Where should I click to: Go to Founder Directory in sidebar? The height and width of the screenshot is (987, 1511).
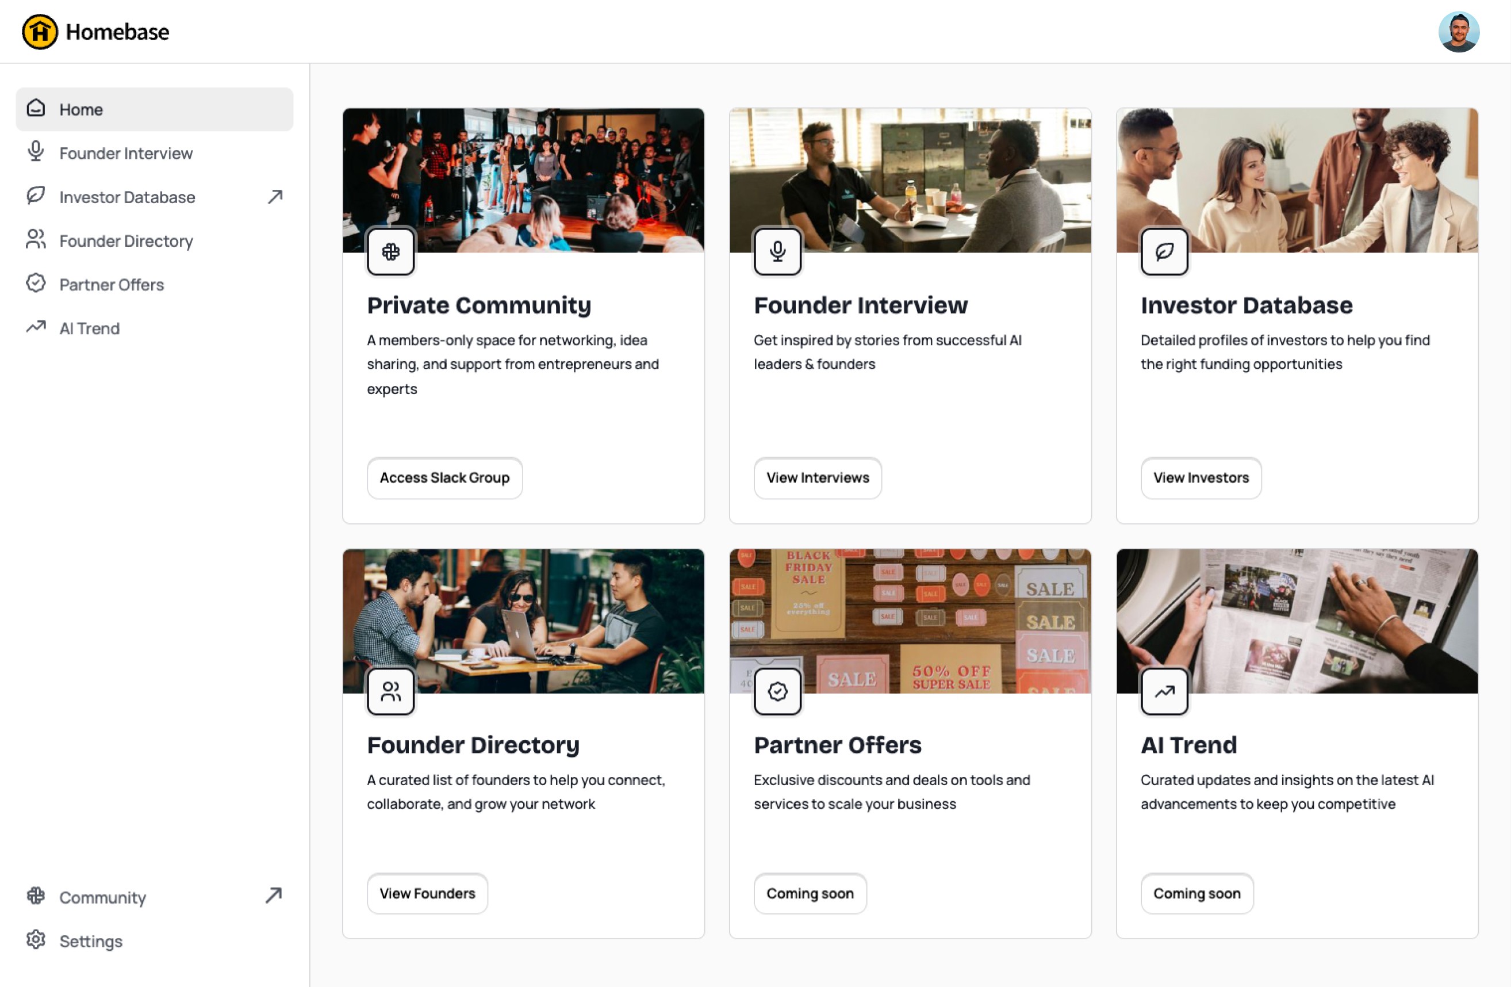(154, 241)
